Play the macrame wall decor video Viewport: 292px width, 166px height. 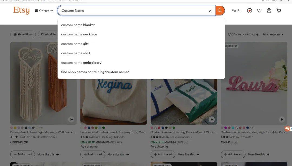click(x=71, y=119)
